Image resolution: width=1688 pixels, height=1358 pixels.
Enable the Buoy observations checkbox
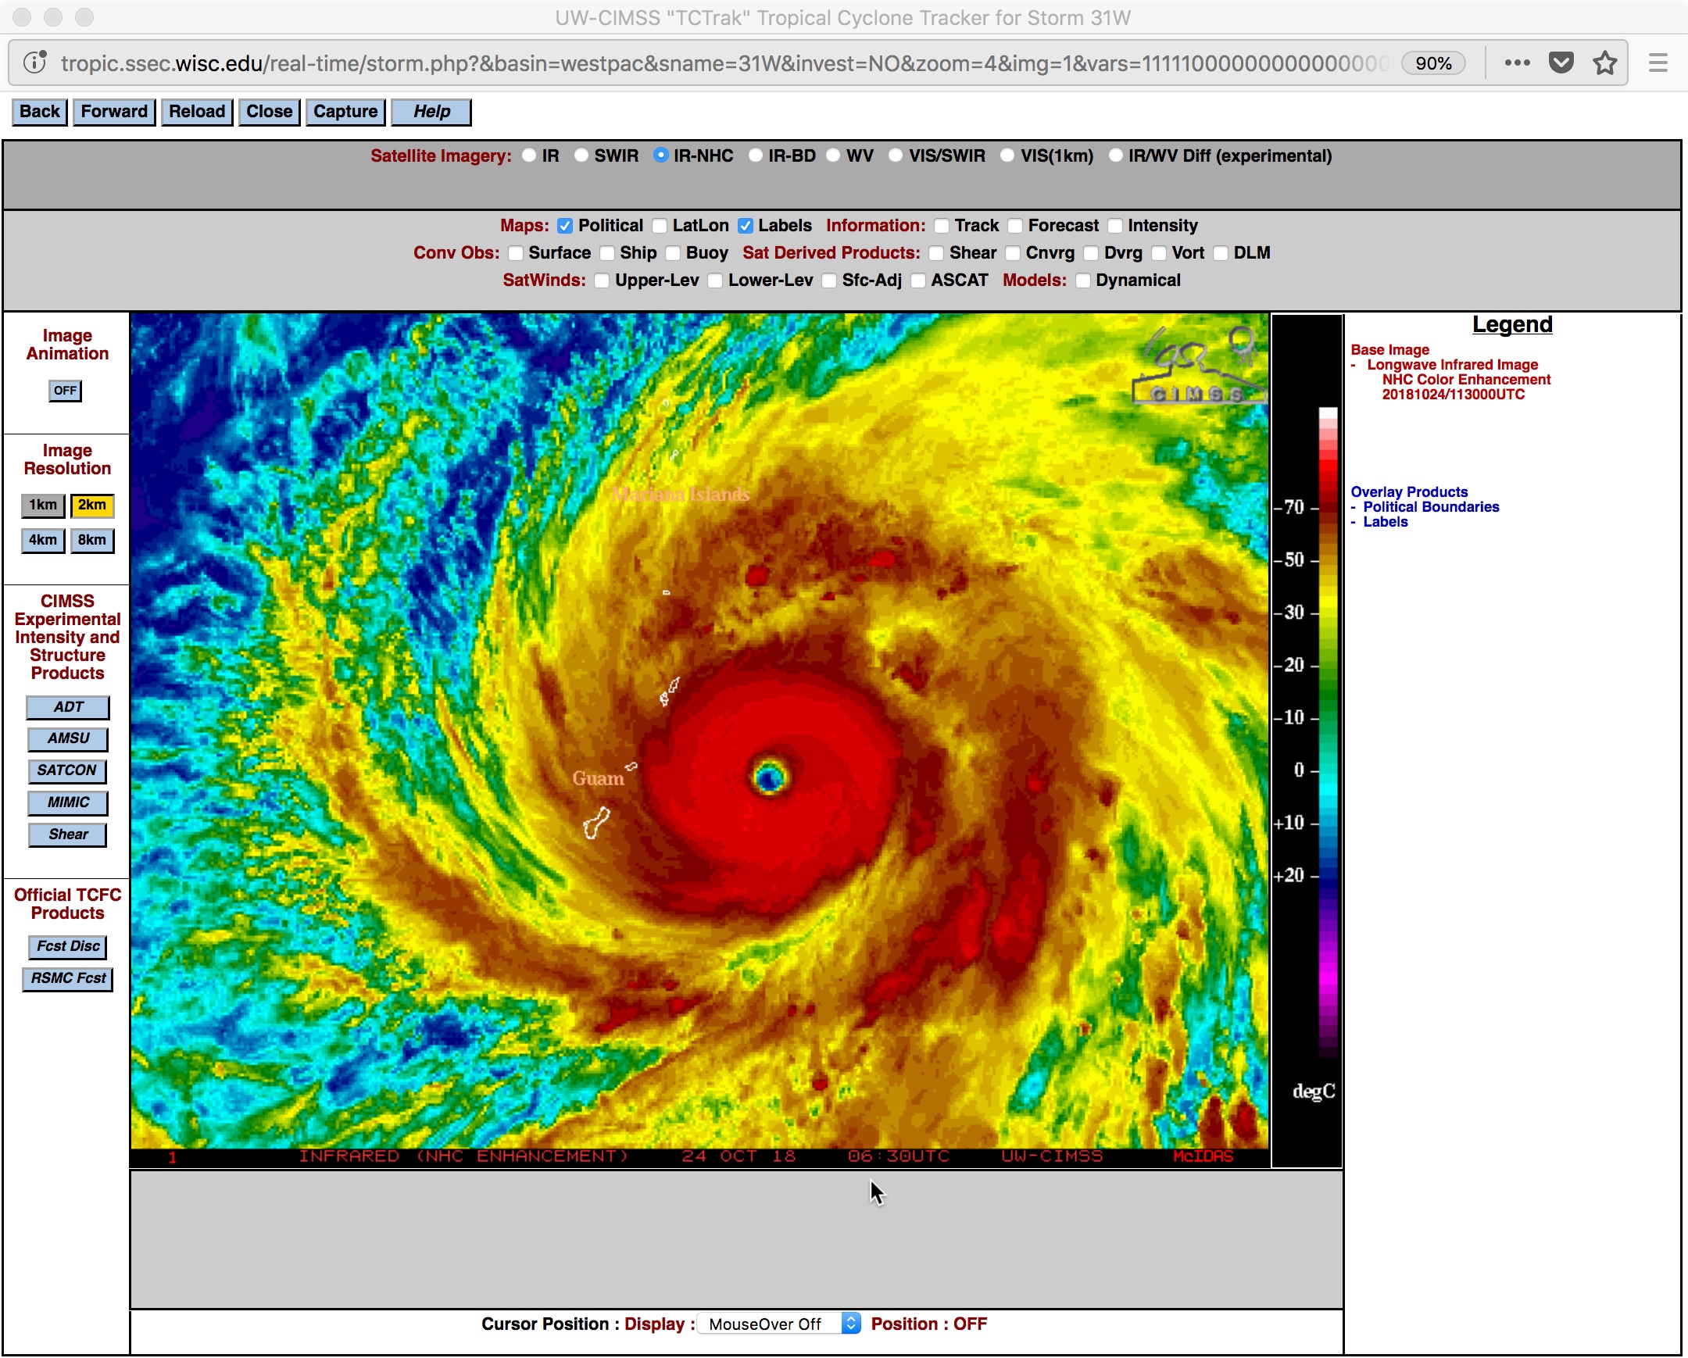[674, 253]
